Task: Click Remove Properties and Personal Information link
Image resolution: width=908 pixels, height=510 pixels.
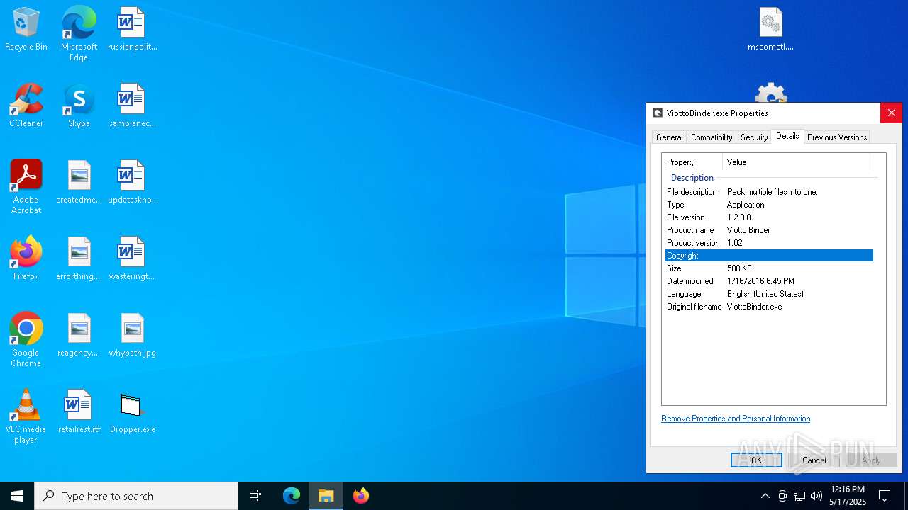Action: (736, 419)
